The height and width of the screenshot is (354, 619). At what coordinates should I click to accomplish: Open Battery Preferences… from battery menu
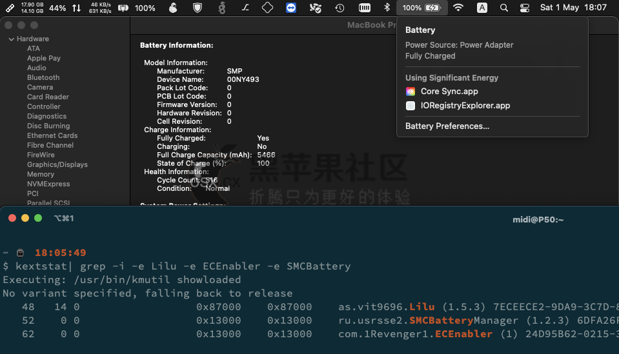(447, 126)
